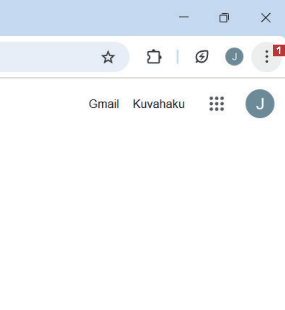Open the Extensions puzzle-piece menu
This screenshot has width=285, height=310.
[x=154, y=57]
